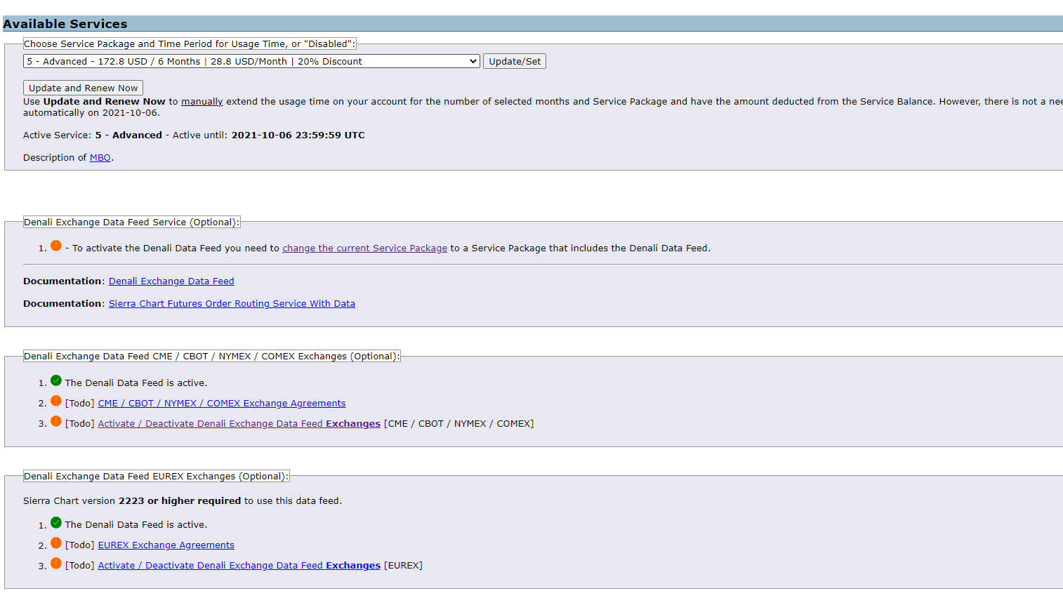This screenshot has height=598, width=1063.
Task: Open CME / CBOT / NYMEX / COMEX Exchange Agreements
Action: tap(222, 404)
